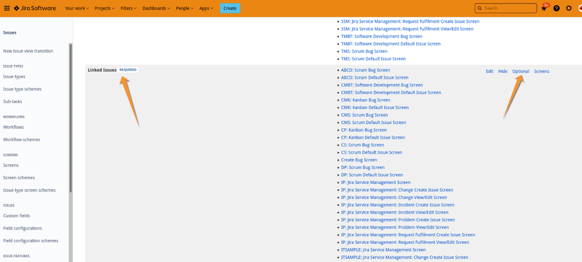Expand the Your work dropdown

[x=77, y=8]
